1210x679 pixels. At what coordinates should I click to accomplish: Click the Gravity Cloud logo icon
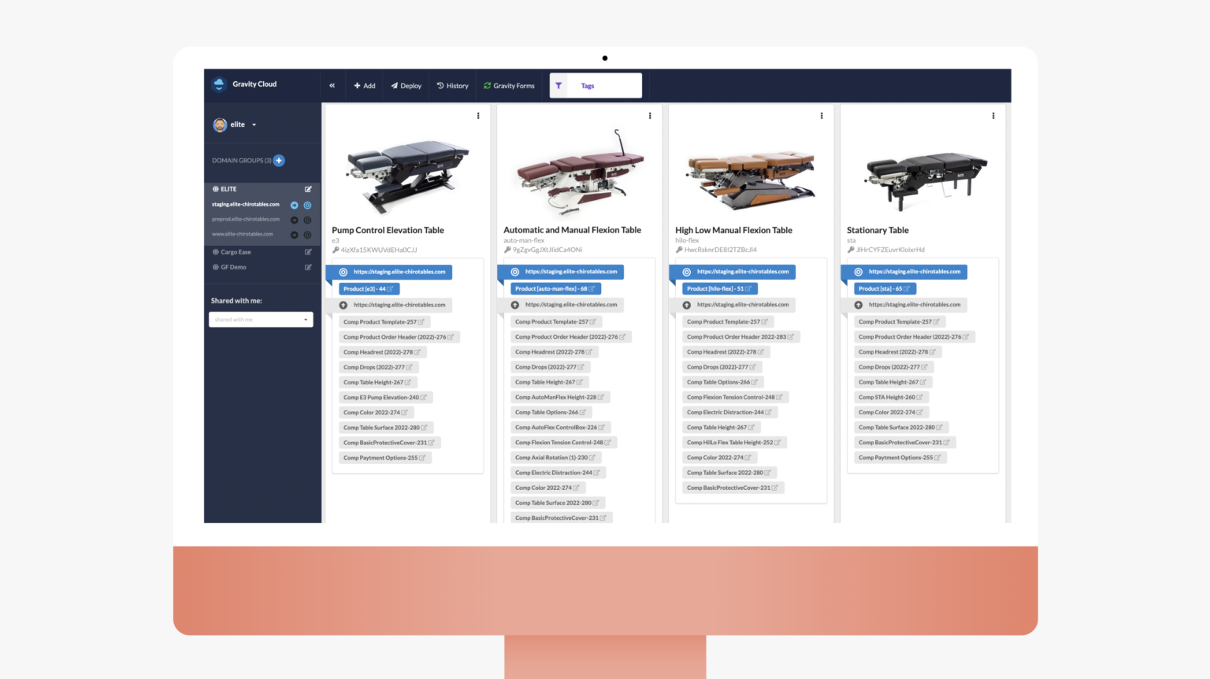[x=220, y=84]
